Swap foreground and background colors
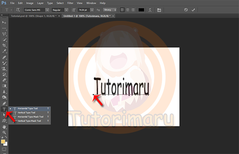 coord(6,137)
